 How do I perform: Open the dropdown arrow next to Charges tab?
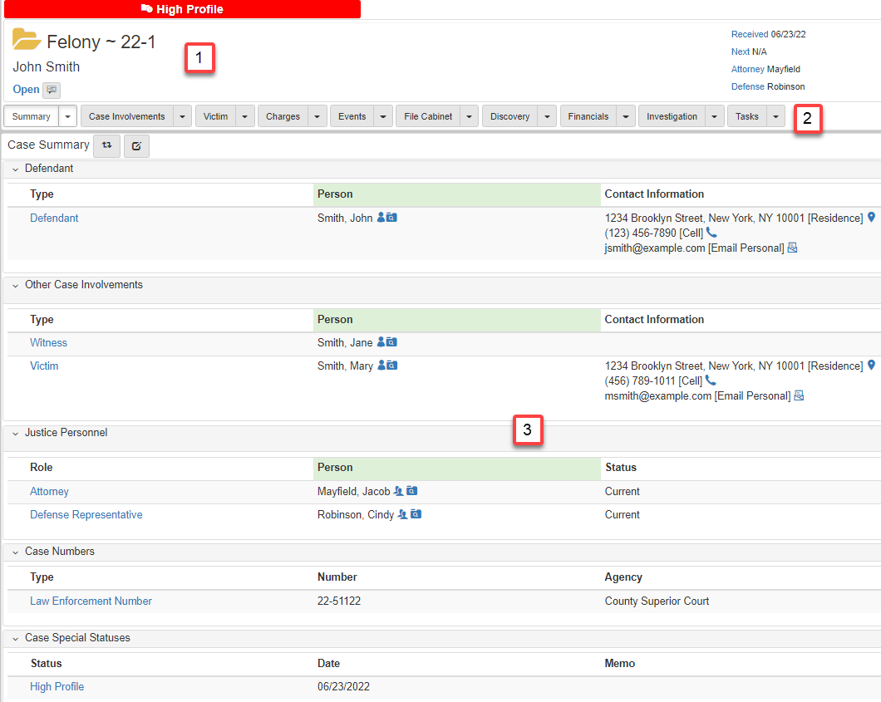(x=317, y=116)
